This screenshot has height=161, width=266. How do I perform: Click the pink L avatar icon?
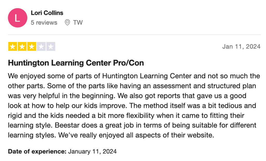(18, 18)
